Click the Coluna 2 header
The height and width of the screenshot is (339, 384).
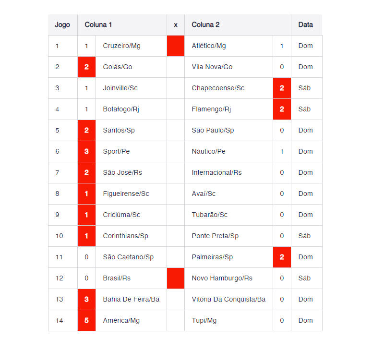(205, 25)
